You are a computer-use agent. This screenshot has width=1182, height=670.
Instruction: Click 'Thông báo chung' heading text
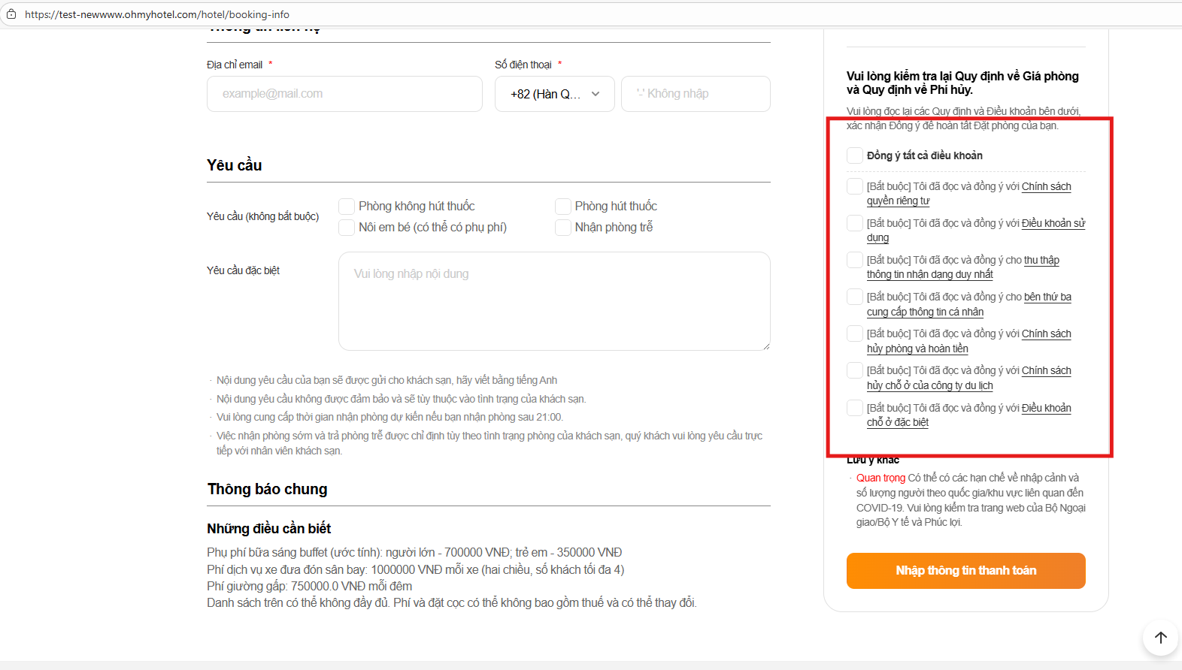click(x=267, y=489)
